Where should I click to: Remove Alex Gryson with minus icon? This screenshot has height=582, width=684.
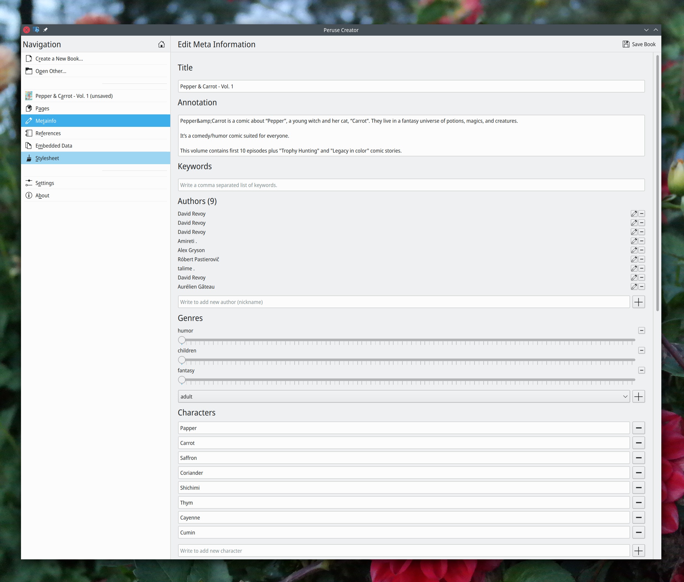coord(641,250)
